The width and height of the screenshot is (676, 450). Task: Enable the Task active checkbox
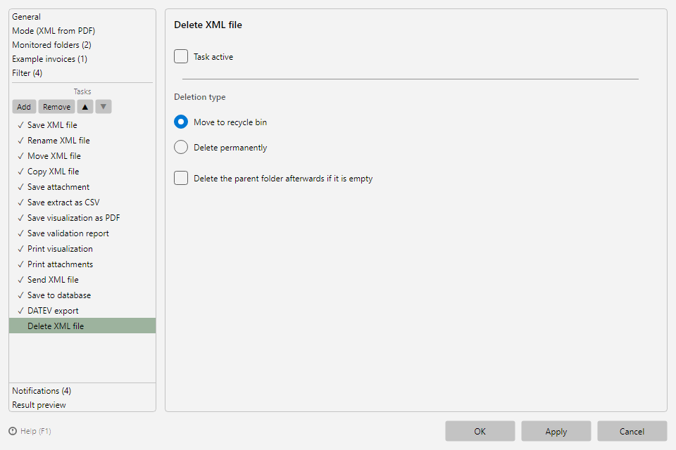[181, 56]
